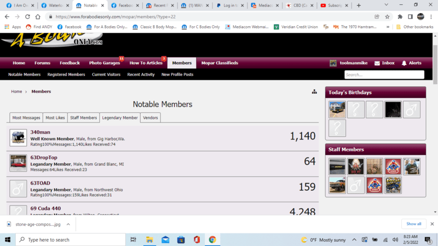This screenshot has width=438, height=246.
Task: Switch to the Most Messages tab
Action: [x=26, y=118]
